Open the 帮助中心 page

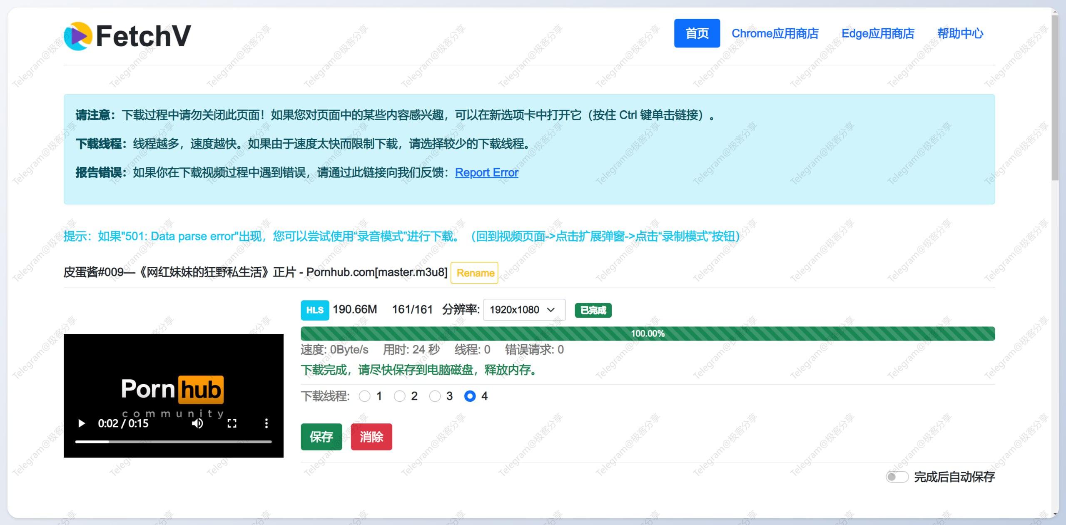(960, 33)
